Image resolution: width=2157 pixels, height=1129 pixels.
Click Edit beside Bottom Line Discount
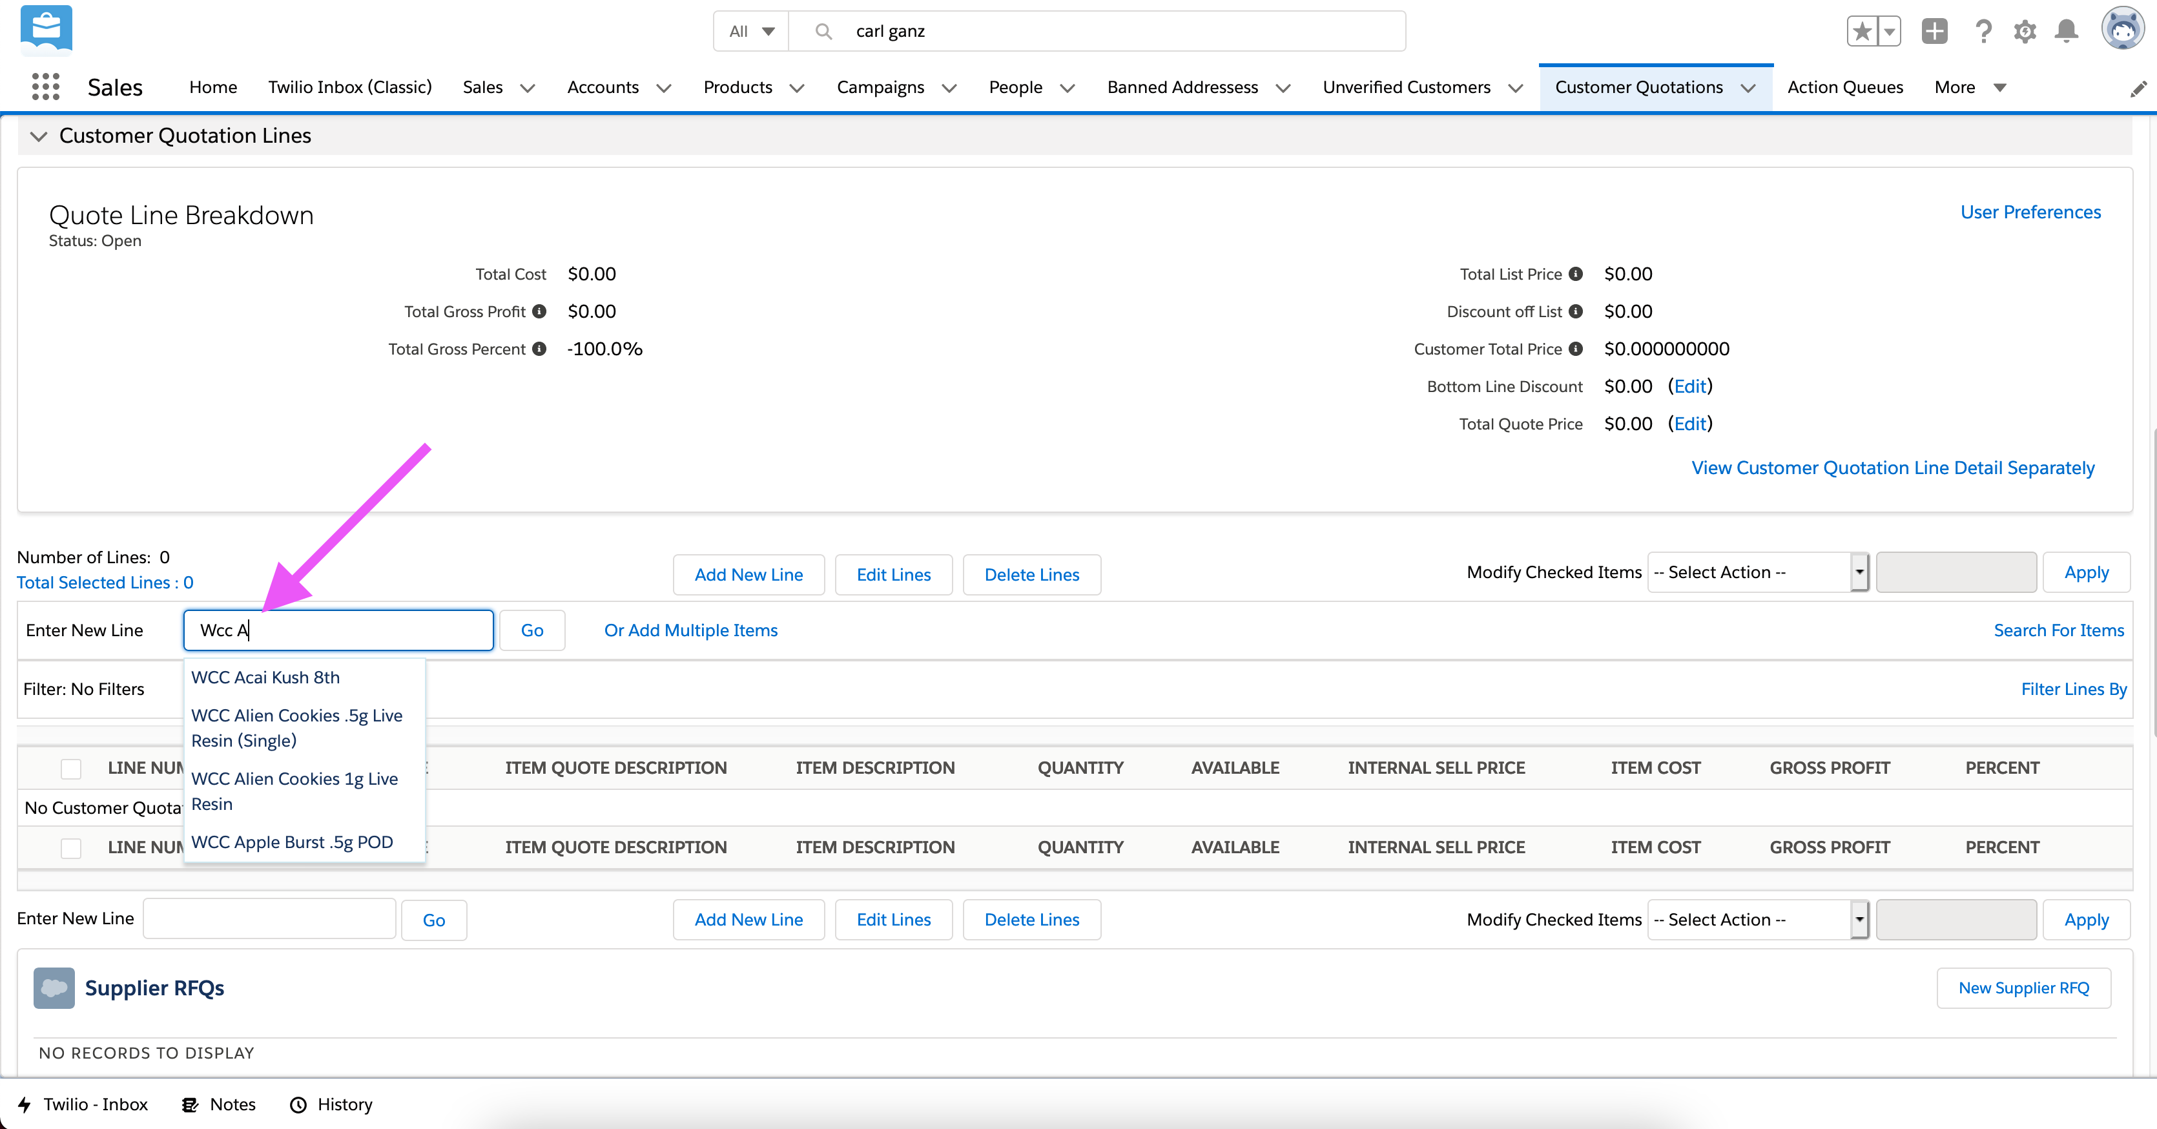[x=1690, y=386]
